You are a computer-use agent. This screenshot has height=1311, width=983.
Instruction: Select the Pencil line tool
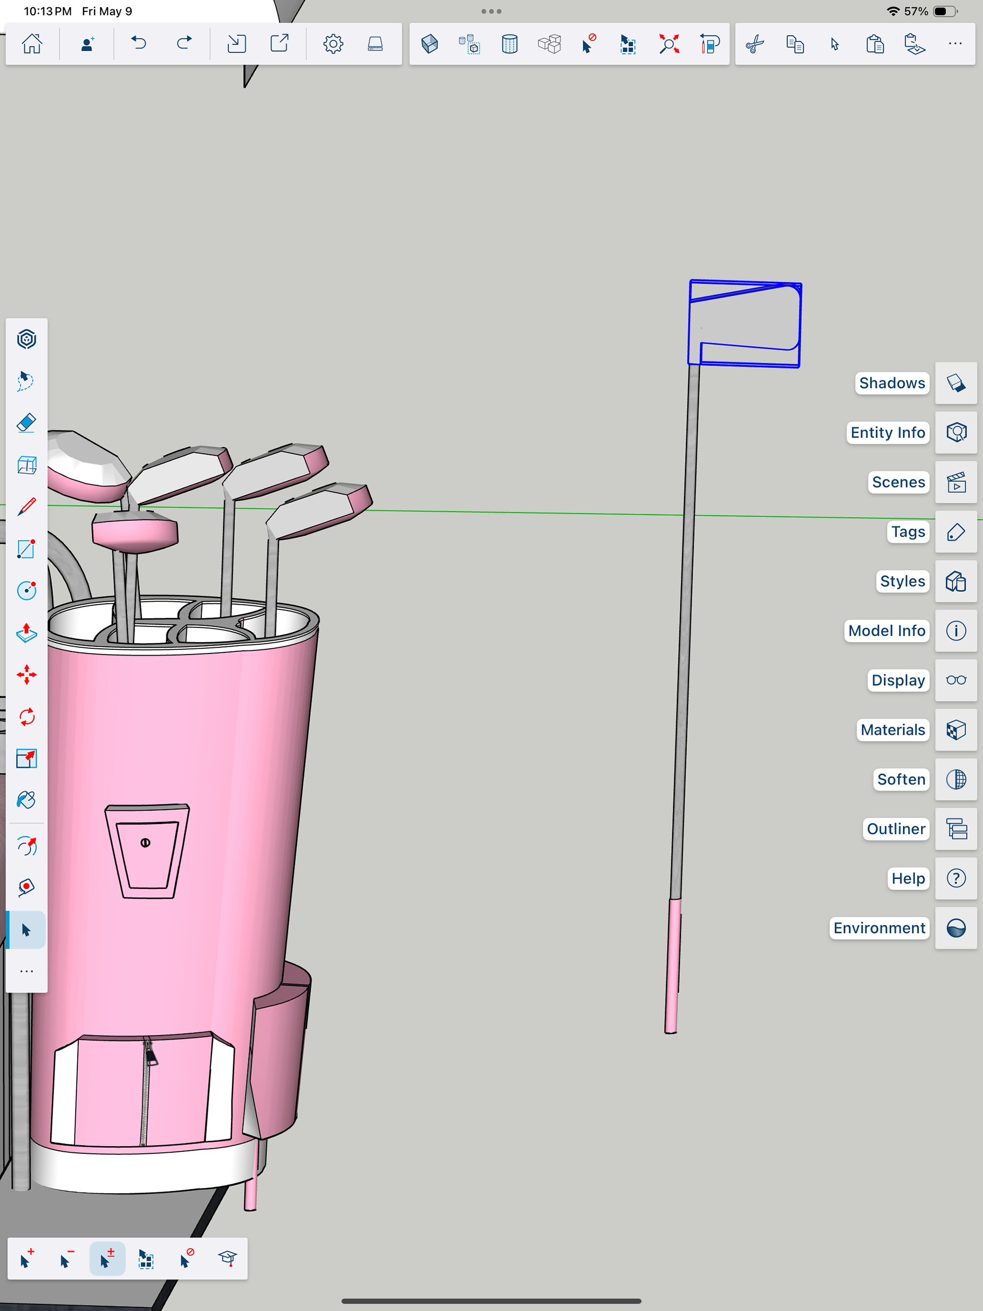click(26, 507)
